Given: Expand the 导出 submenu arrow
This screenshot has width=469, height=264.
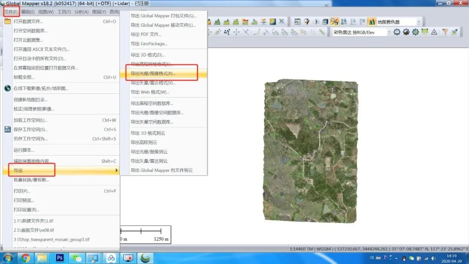Looking at the screenshot, I should coord(116,169).
